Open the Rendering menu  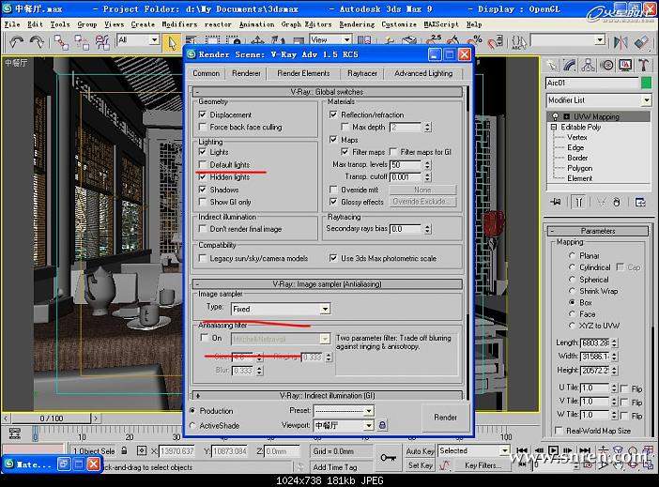356,23
